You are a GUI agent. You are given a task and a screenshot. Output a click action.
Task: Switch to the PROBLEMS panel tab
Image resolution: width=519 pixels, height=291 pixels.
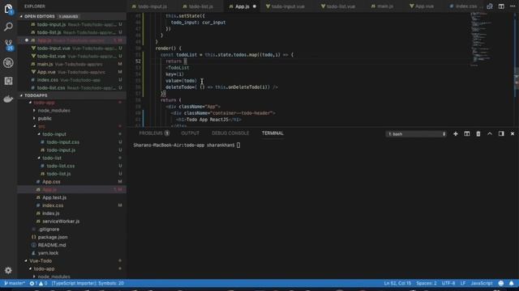tap(154, 133)
